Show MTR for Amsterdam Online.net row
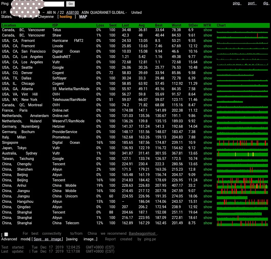 [x=208, y=115]
